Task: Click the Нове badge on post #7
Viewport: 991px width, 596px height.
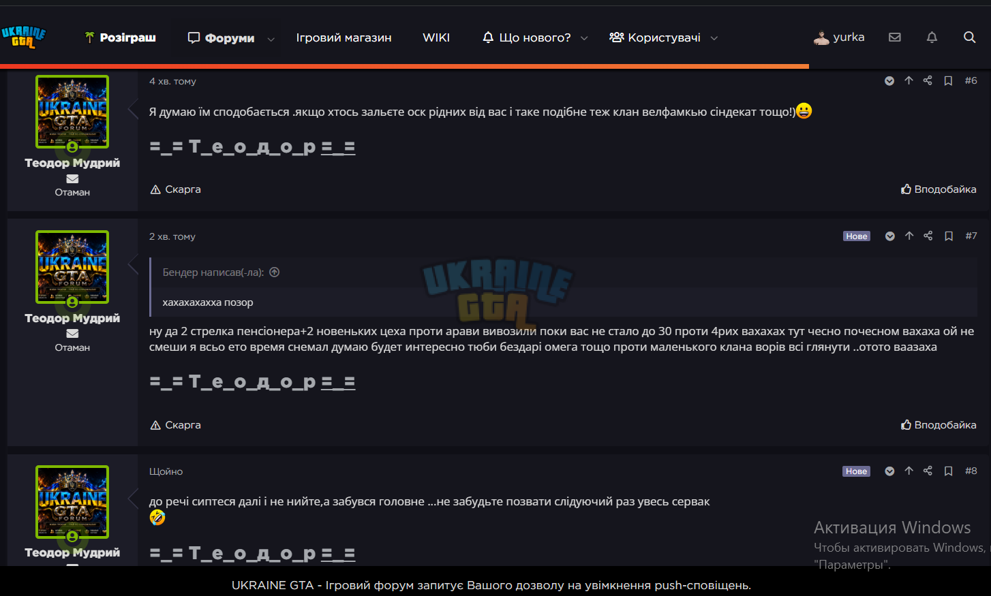Action: pos(857,236)
